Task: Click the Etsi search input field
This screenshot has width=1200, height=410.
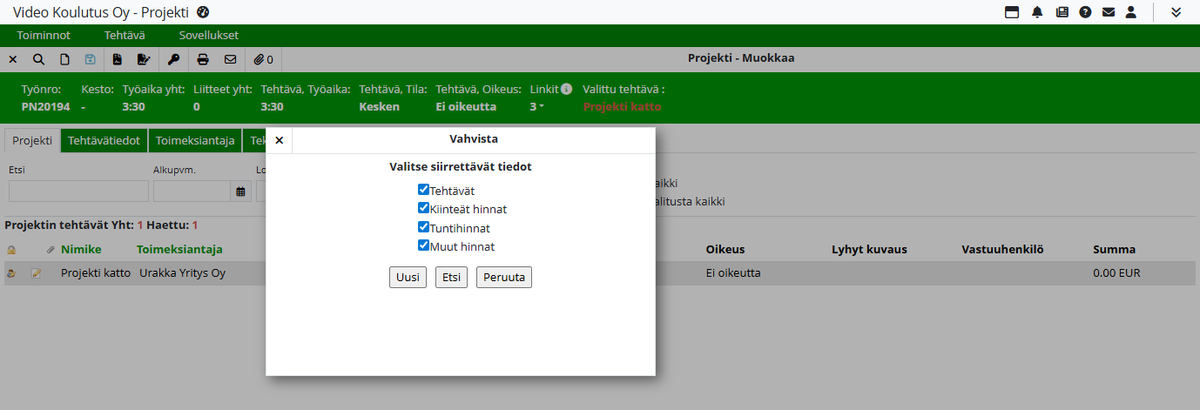Action: point(78,192)
